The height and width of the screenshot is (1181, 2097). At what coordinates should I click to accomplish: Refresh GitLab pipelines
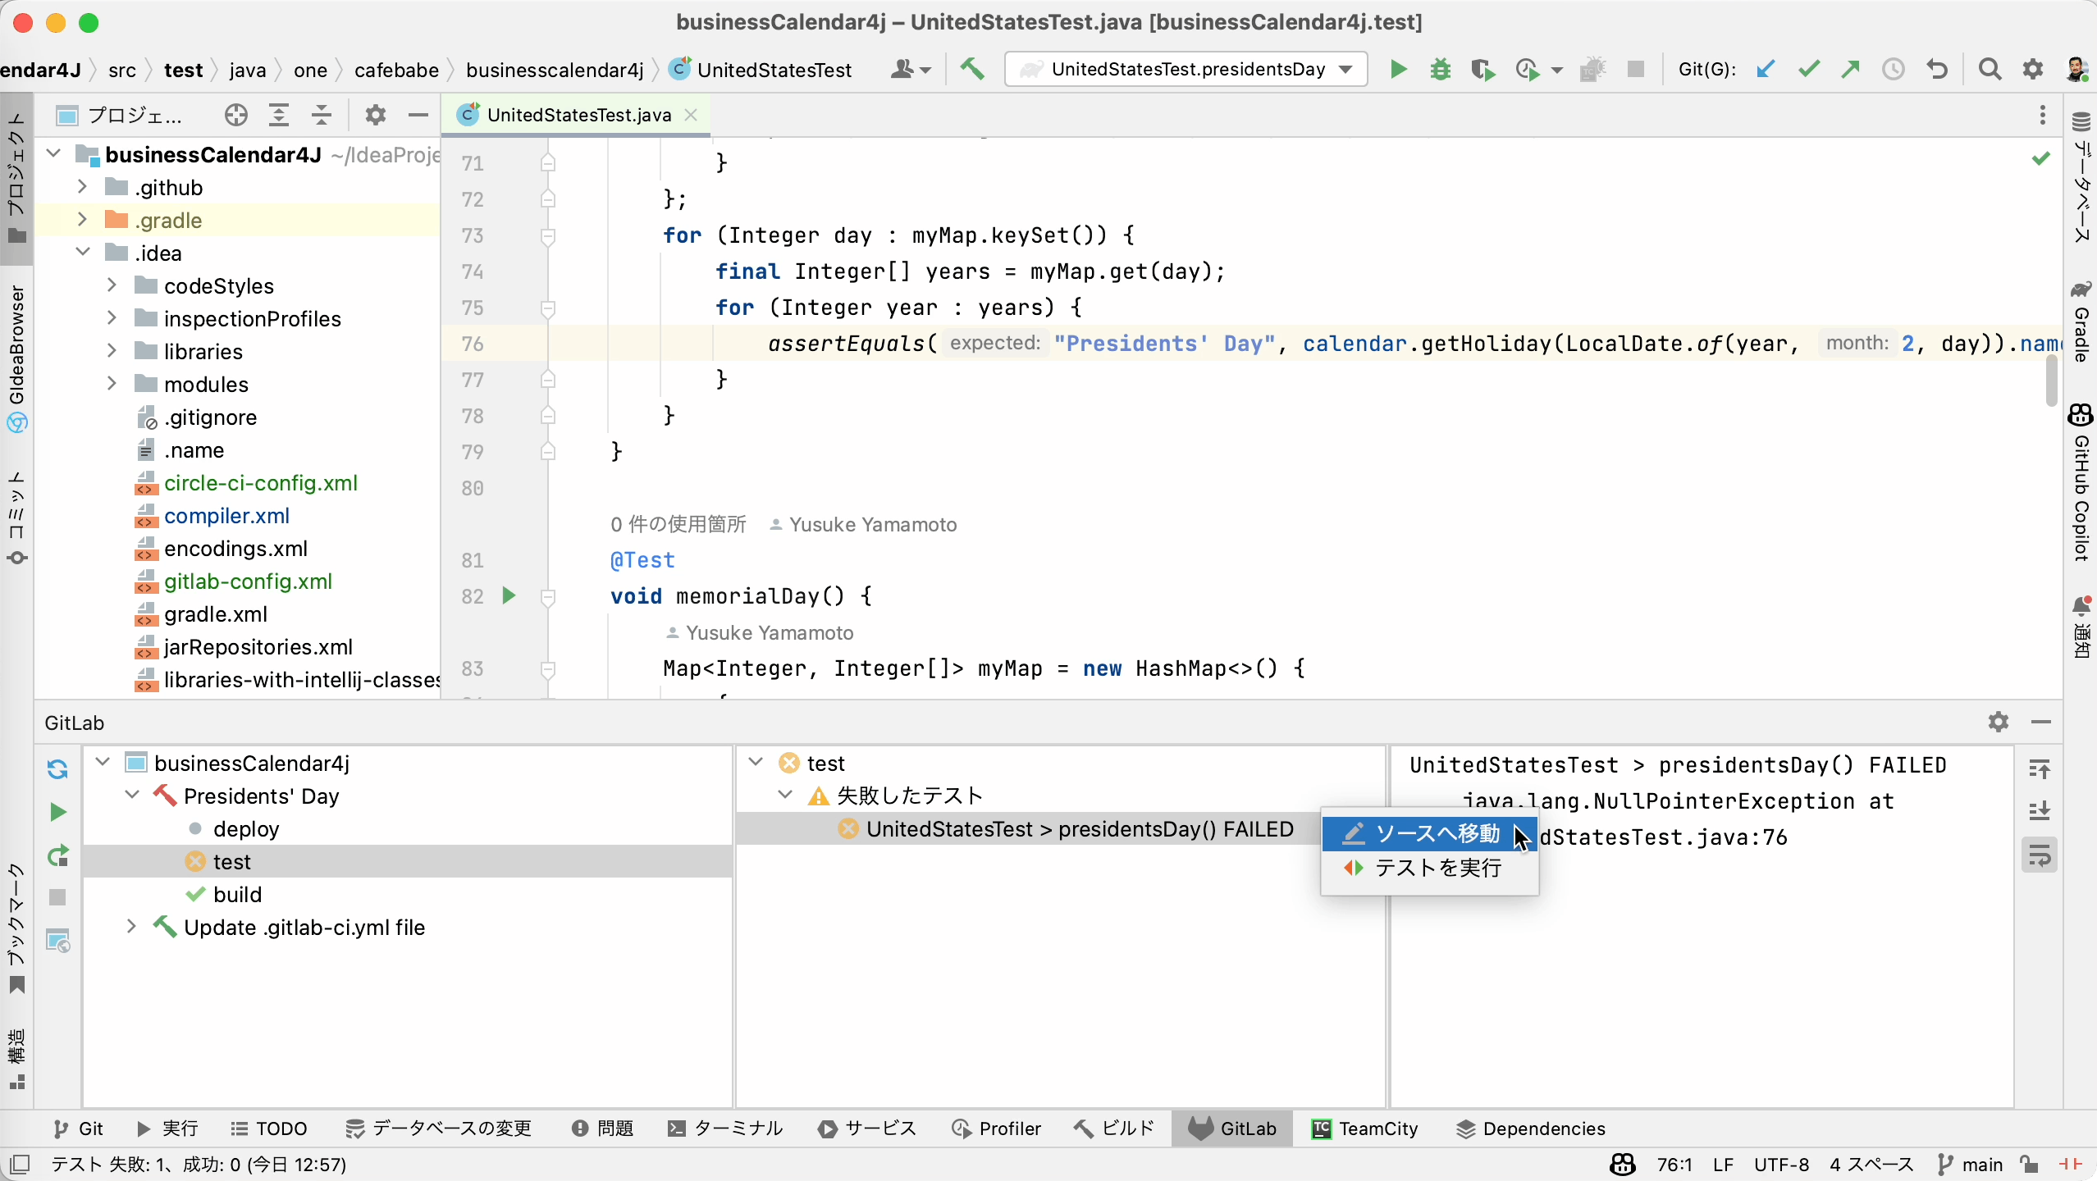(x=57, y=769)
